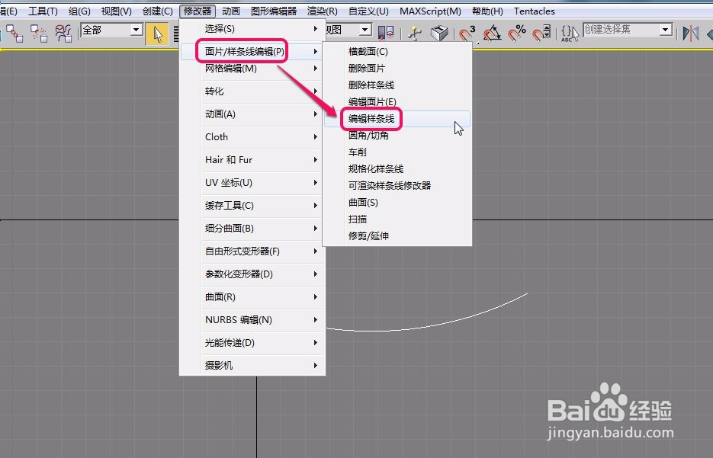The height and width of the screenshot is (458, 713).
Task: Expand the 面片/样条线编辑(P) submenu
Action: click(252, 51)
